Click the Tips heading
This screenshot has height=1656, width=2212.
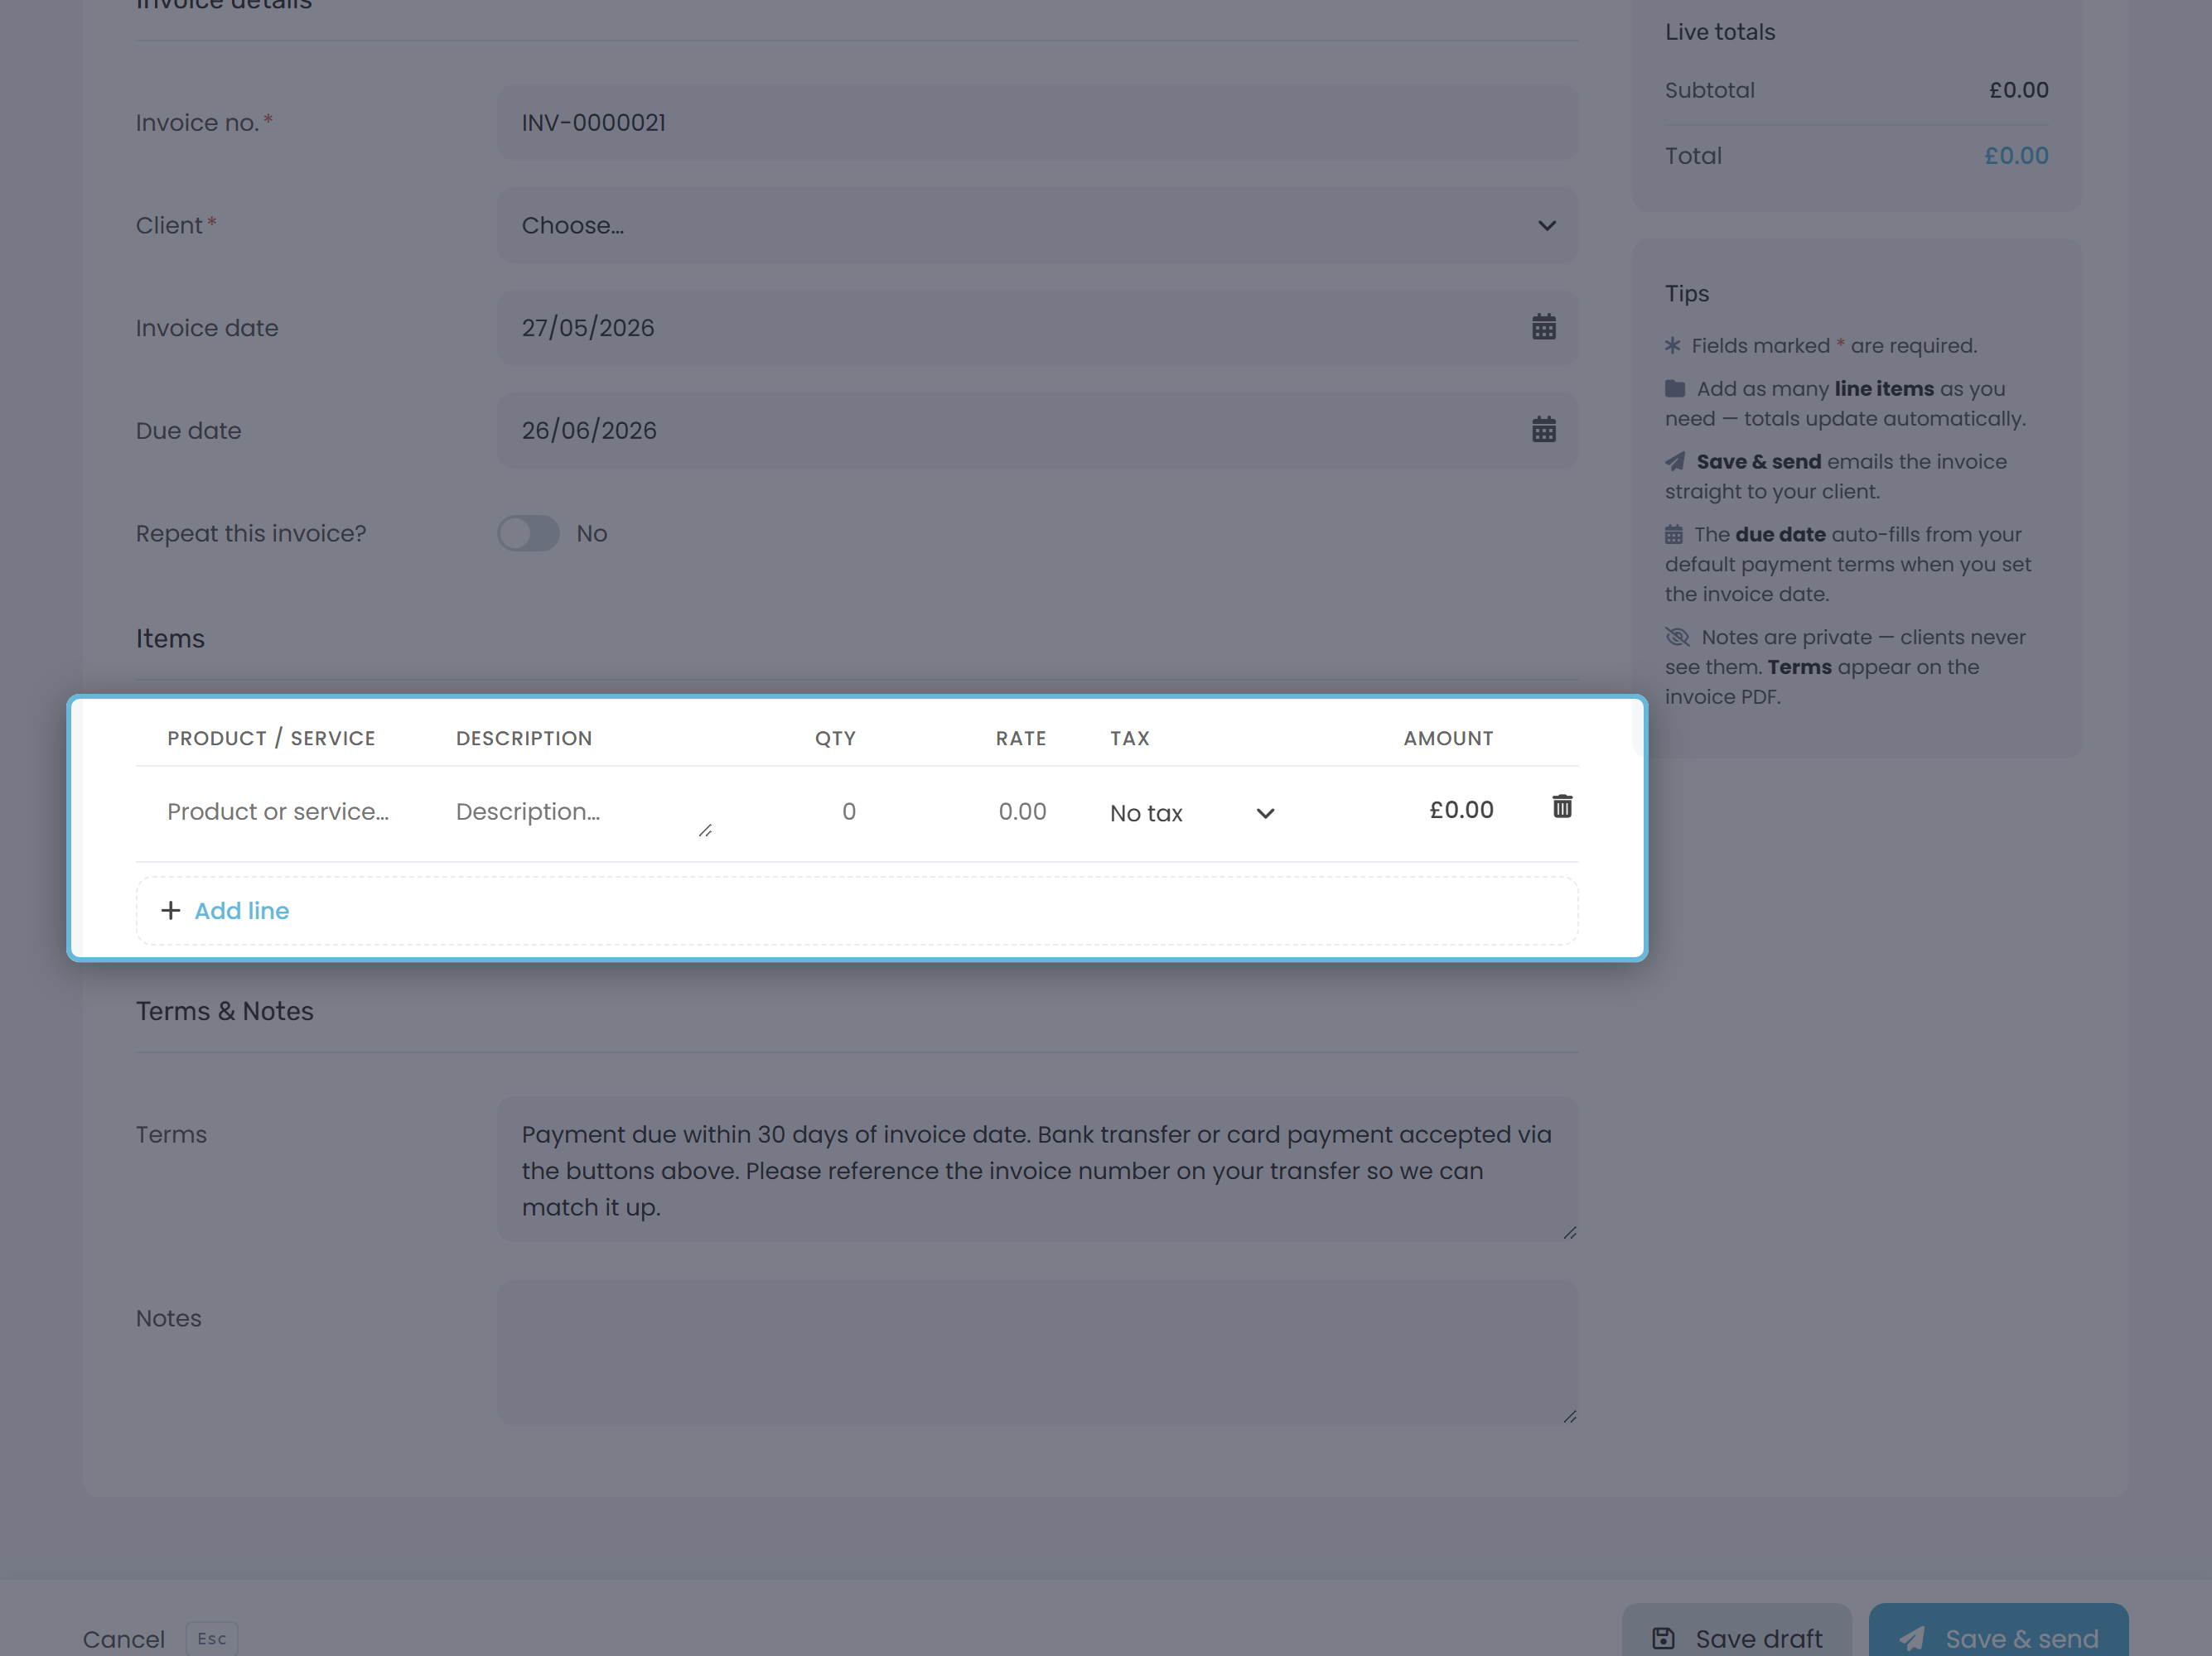pos(1686,294)
